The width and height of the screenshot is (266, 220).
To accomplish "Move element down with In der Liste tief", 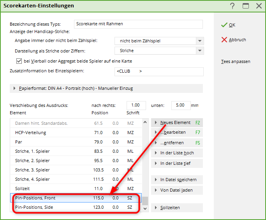I will (177, 163).
